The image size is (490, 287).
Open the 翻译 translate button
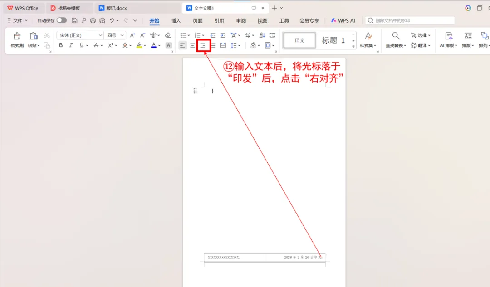pyautogui.click(x=421, y=46)
